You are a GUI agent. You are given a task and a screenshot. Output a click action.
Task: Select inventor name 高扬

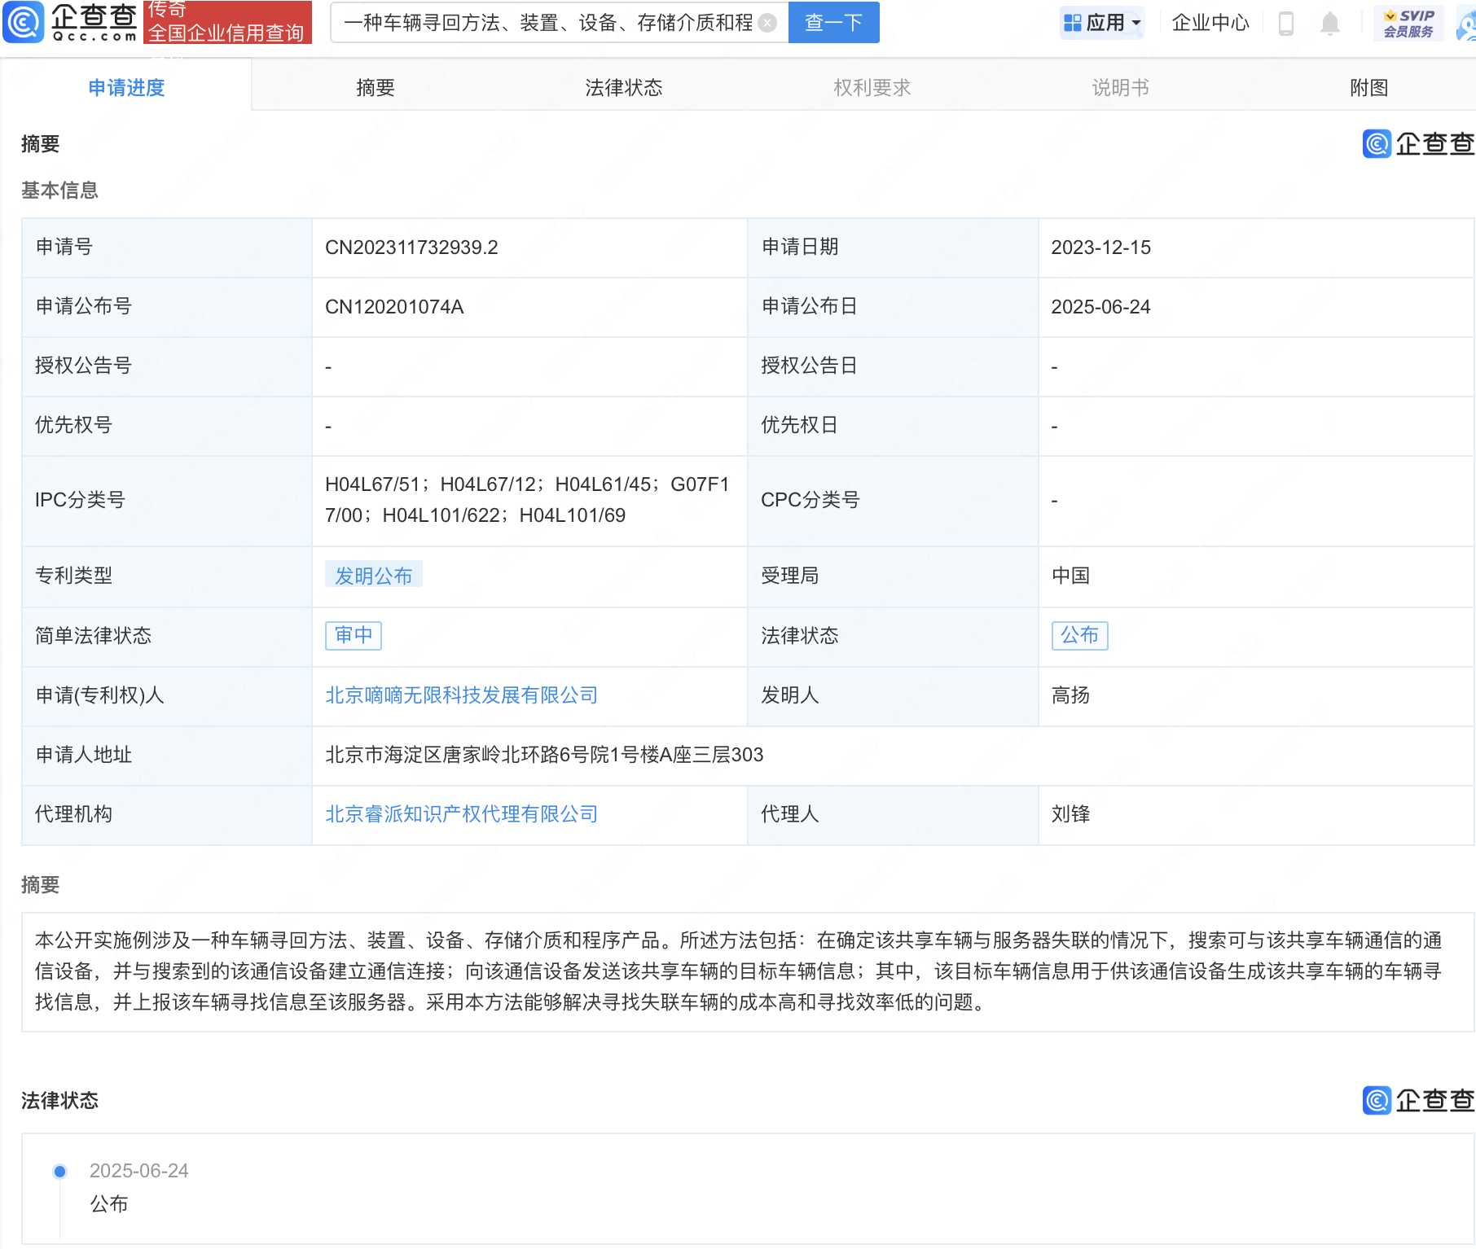click(1070, 695)
